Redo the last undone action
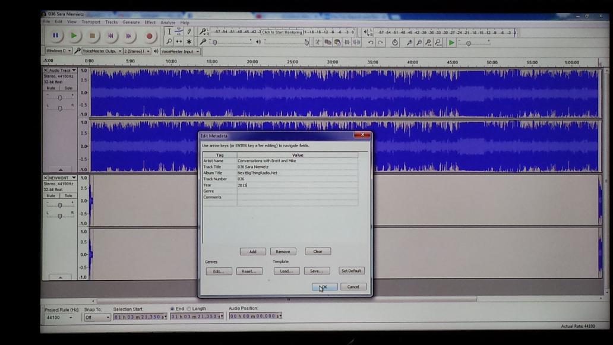Screen dimensions: 613x345 [380, 42]
